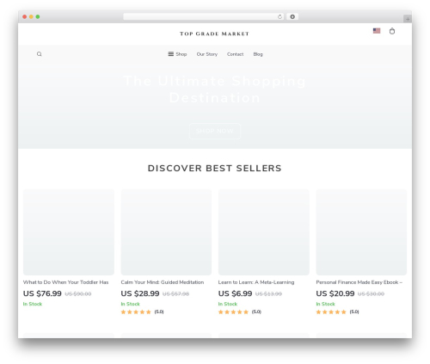This screenshot has height=364, width=430.
Task: Open the shopping bag cart icon
Action: [392, 31]
